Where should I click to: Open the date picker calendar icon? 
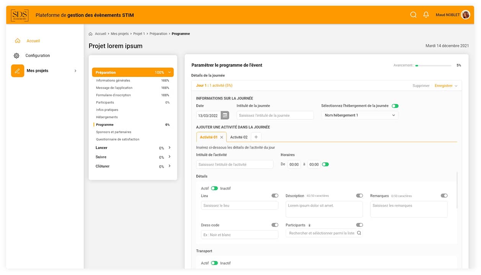click(x=225, y=115)
